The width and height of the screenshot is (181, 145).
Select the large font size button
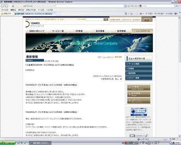(150, 20)
